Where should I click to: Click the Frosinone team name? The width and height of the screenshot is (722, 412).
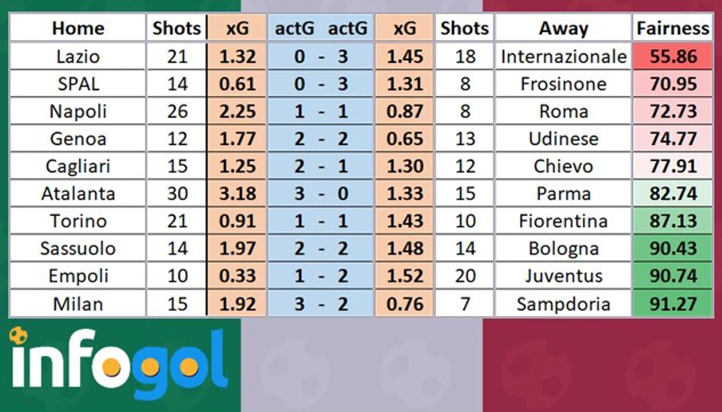coord(563,84)
